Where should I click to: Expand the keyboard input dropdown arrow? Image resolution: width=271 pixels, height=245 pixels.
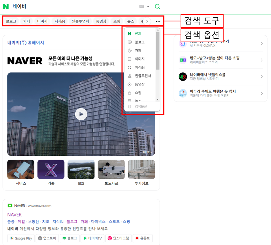coord(148,7)
